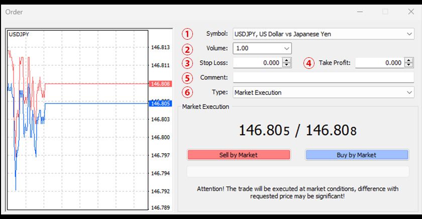Decrease Stop Loss with down arrow
The height and width of the screenshot is (219, 422).
(287, 65)
